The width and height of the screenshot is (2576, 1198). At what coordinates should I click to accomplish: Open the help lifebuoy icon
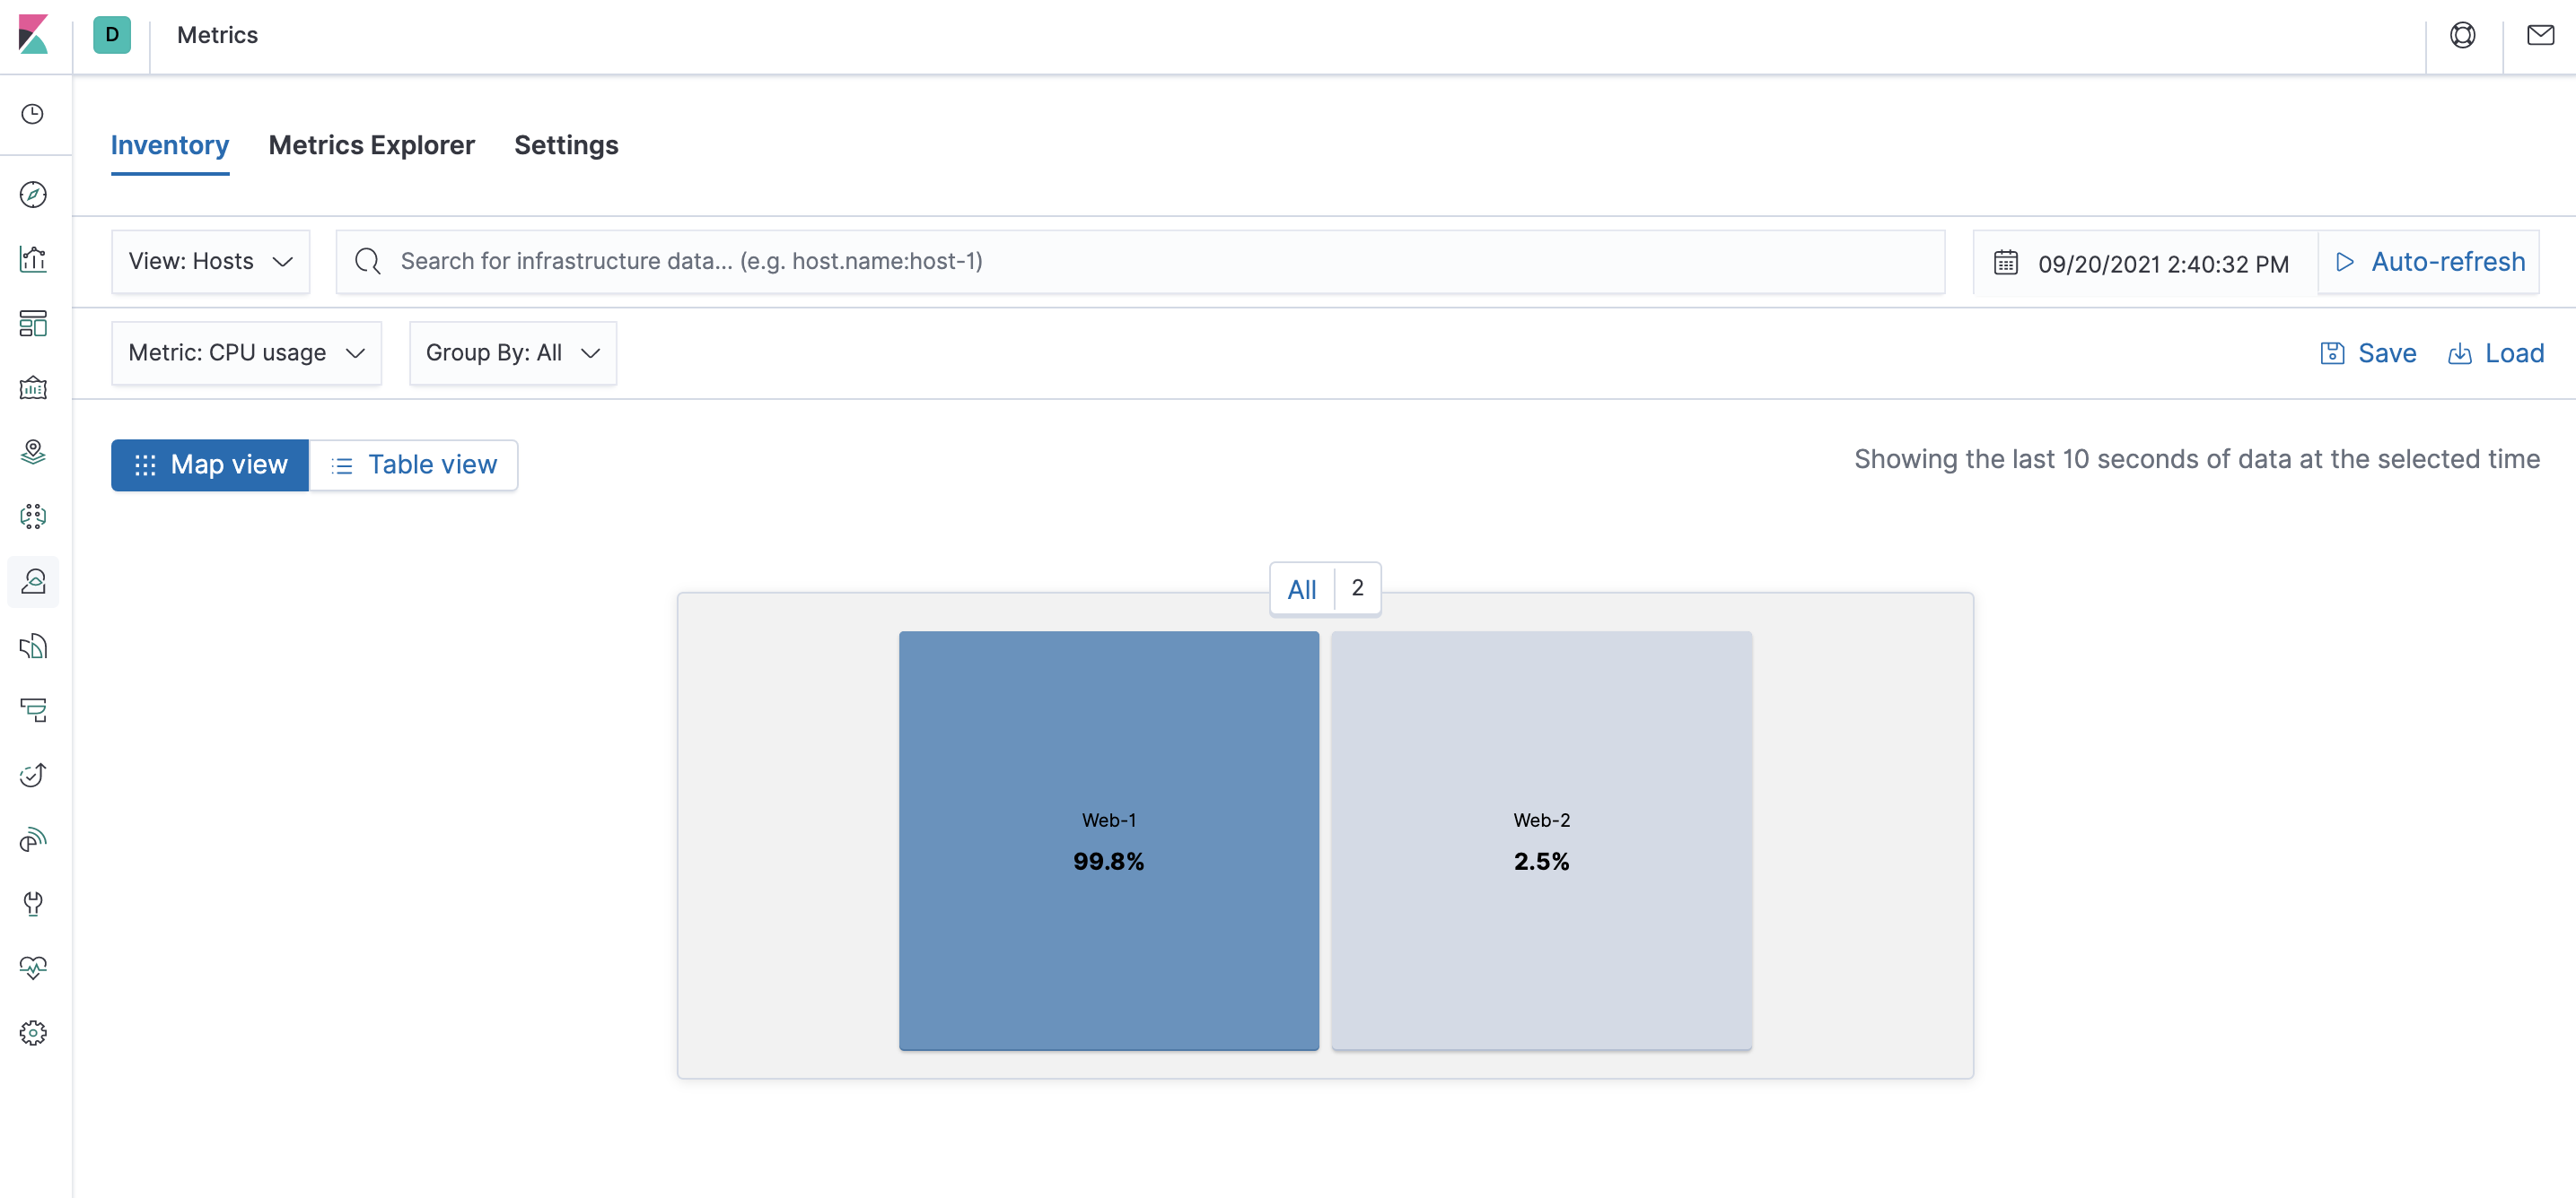[2462, 35]
